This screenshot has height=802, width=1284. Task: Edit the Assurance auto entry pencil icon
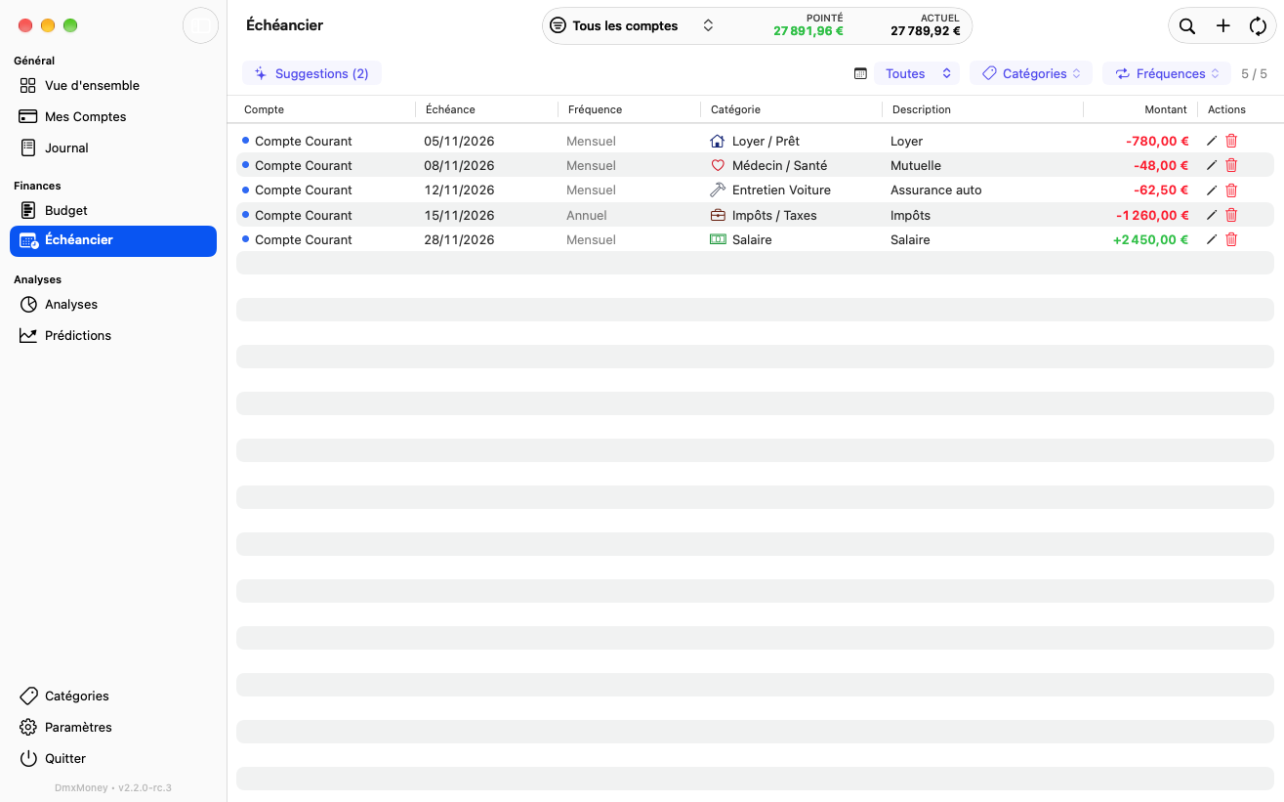1212,190
